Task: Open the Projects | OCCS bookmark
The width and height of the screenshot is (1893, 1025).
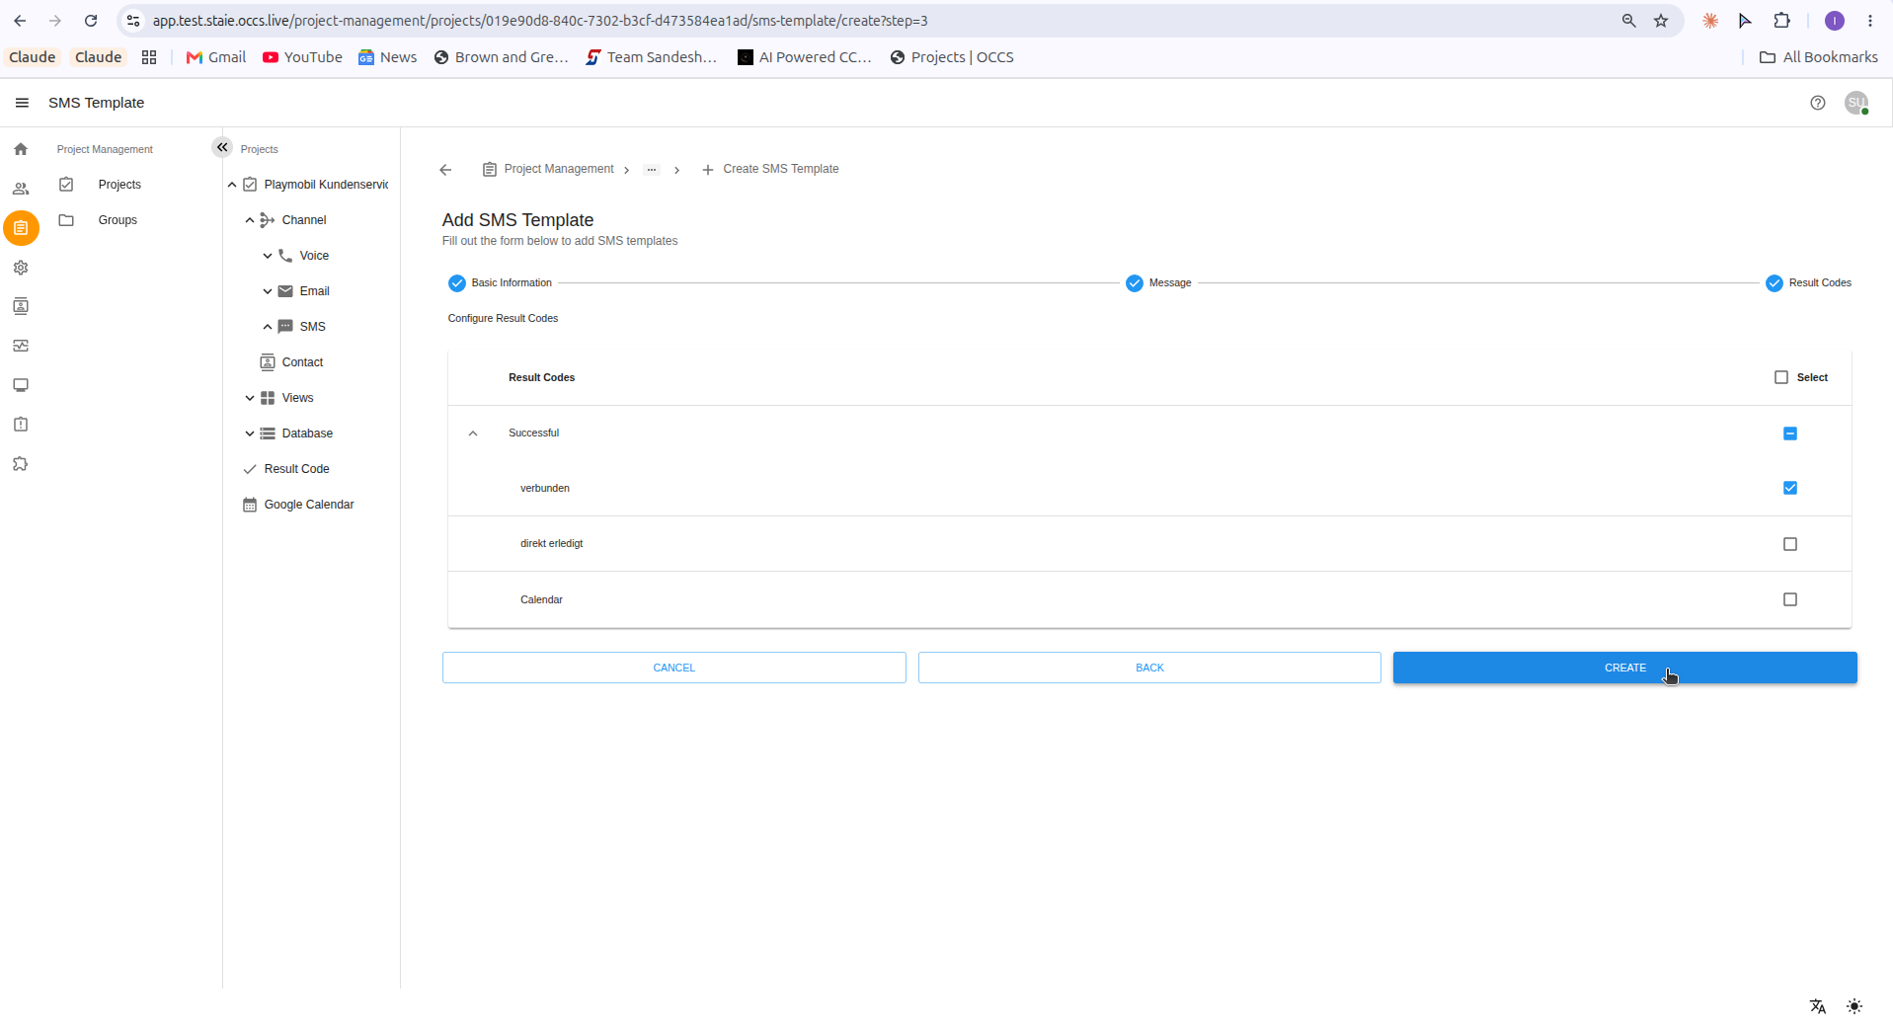Action: (x=952, y=57)
